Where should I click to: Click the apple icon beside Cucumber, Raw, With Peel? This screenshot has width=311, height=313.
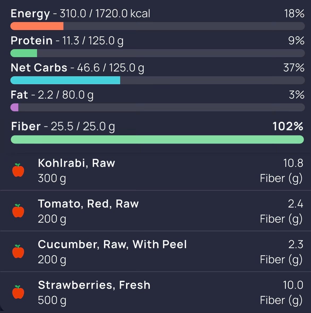pos(18,251)
